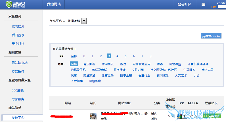
Task: Filter category 游戏
Action: (123, 64)
